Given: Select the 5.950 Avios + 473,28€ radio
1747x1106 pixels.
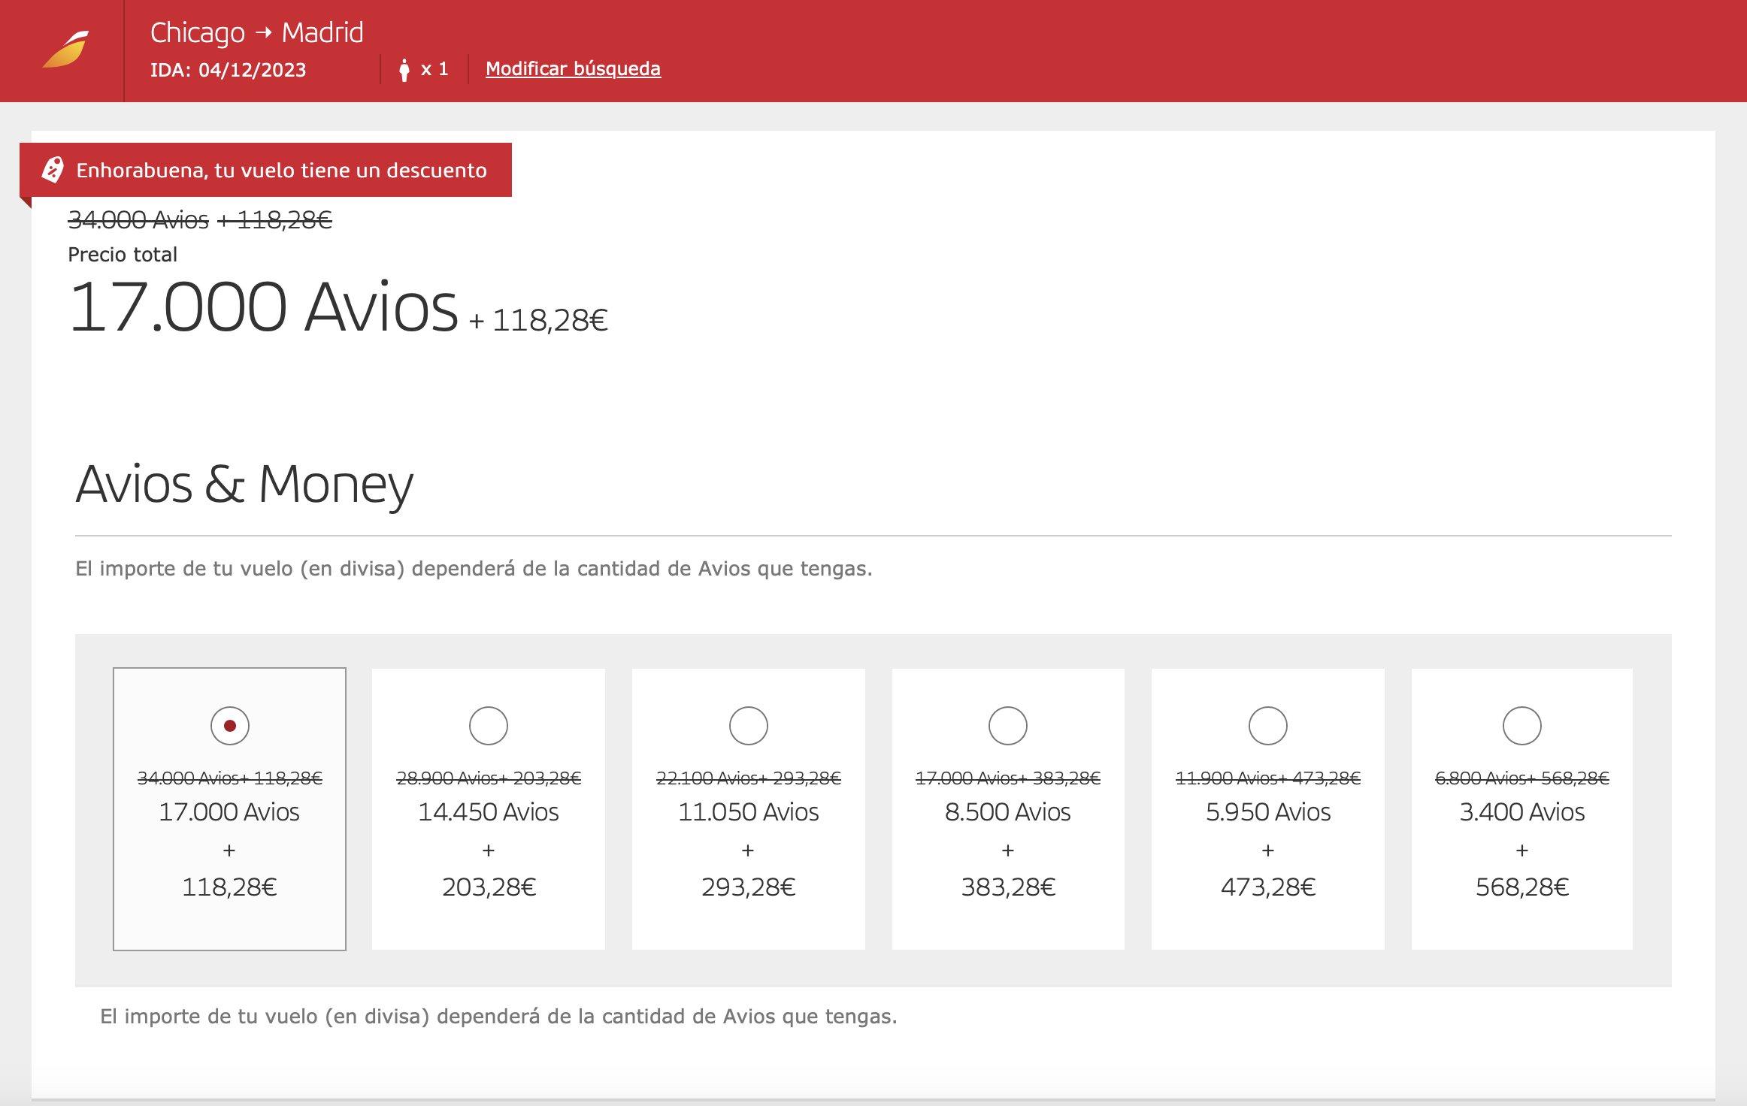Looking at the screenshot, I should point(1268,726).
